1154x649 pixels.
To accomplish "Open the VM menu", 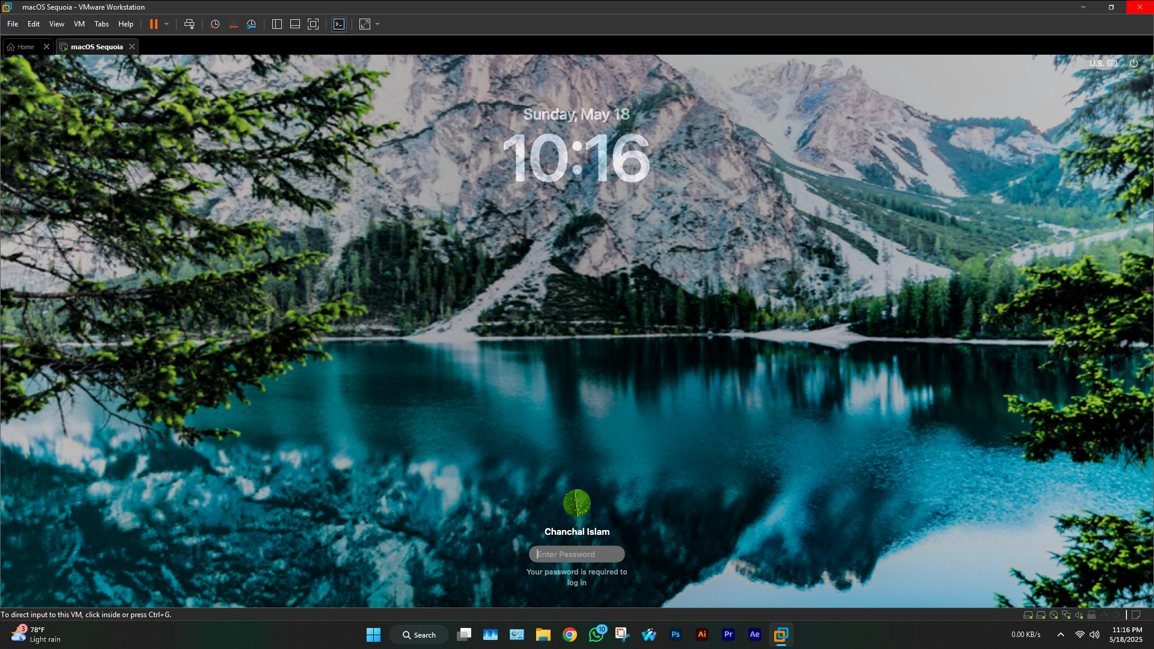I will 79,24.
